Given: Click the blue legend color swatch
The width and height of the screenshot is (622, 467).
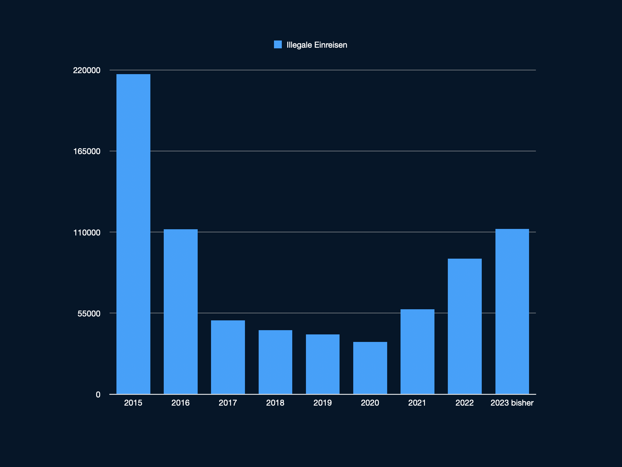Looking at the screenshot, I should point(278,45).
